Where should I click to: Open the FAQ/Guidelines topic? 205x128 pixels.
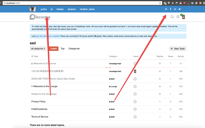click(x=39, y=109)
